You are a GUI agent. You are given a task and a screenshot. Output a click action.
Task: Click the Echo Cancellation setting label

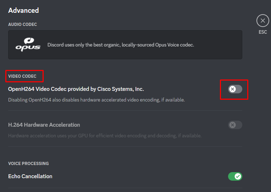(x=30, y=176)
